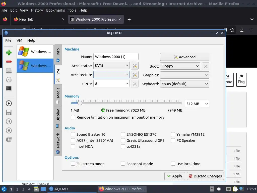Select highlighted second Windows VM entry
The width and height of the screenshot is (257, 193).
(x=35, y=66)
